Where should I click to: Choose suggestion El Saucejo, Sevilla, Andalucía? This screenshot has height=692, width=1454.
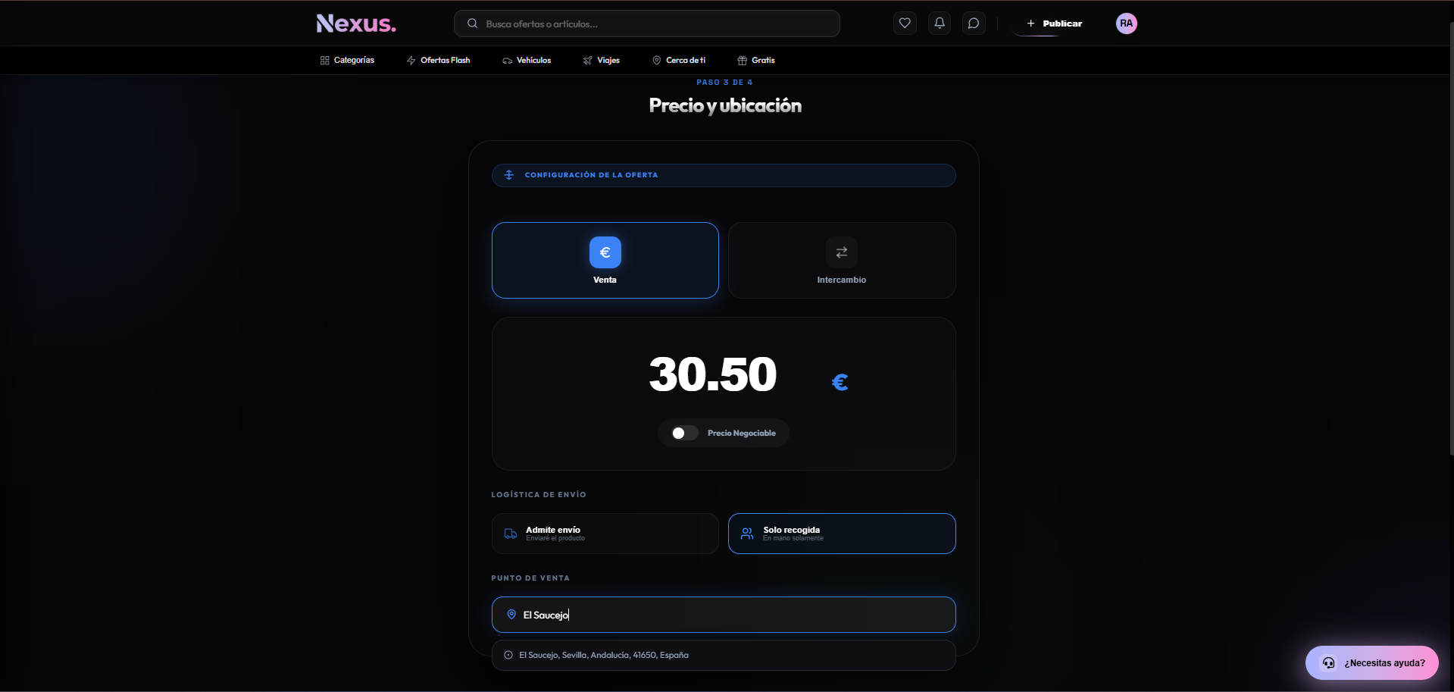(x=724, y=655)
